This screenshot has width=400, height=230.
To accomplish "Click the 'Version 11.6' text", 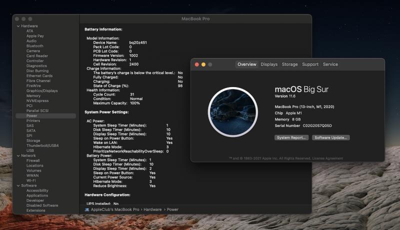I will [285, 96].
